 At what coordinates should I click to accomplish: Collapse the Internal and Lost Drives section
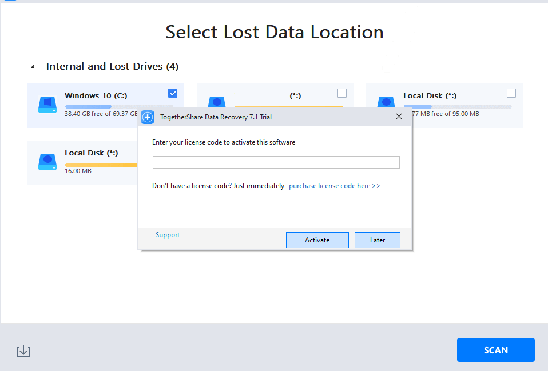33,66
